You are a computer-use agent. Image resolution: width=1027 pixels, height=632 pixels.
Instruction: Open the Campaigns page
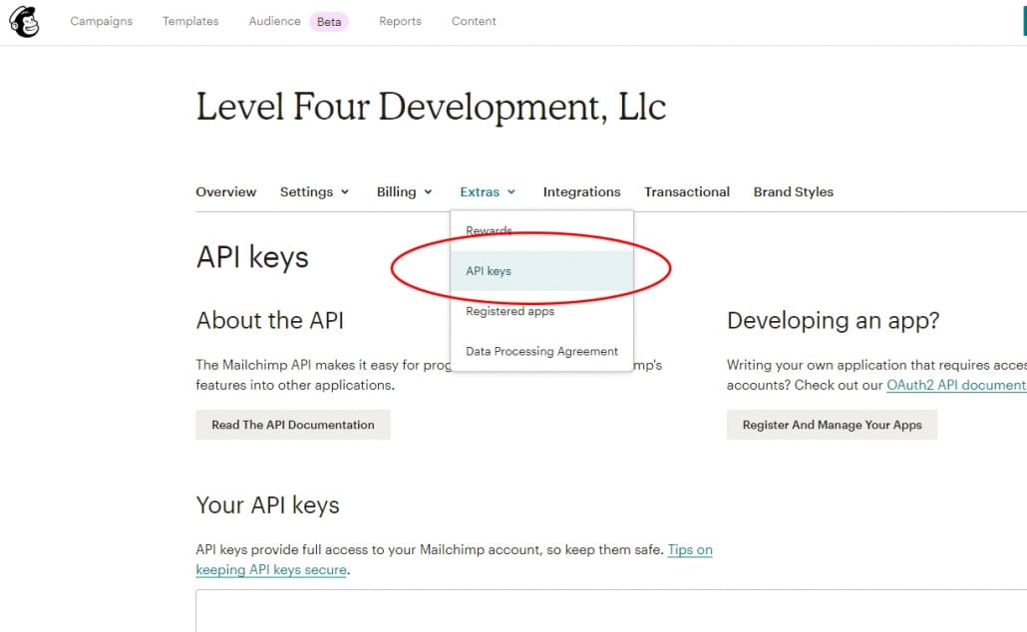pos(101,21)
